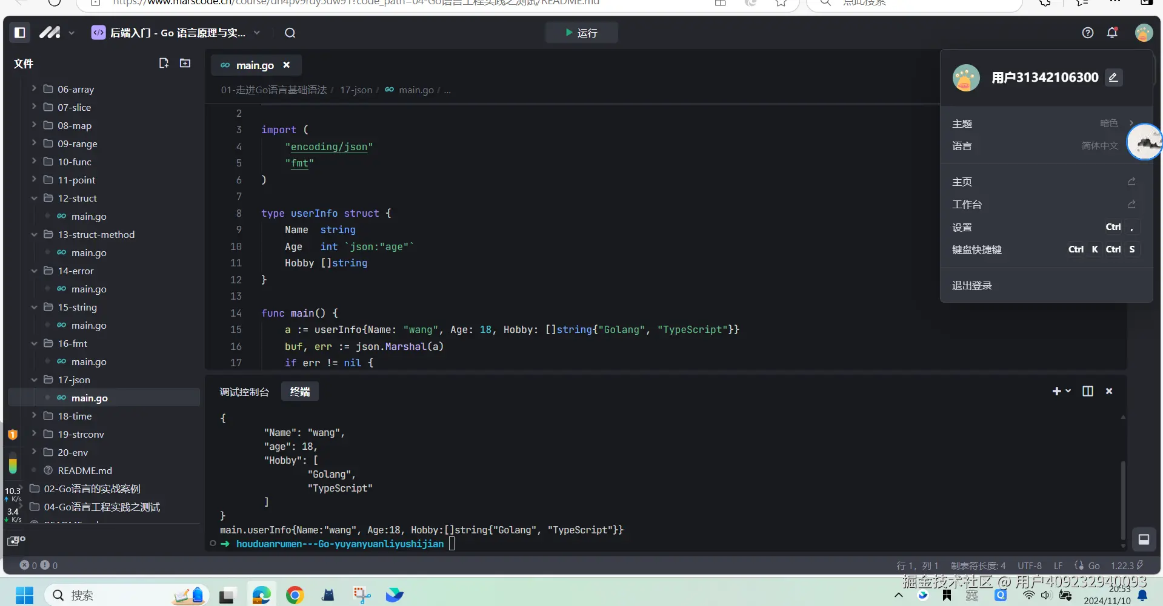1163x606 pixels.
Task: Toggle the left sidebar panel icon
Action: 20,33
